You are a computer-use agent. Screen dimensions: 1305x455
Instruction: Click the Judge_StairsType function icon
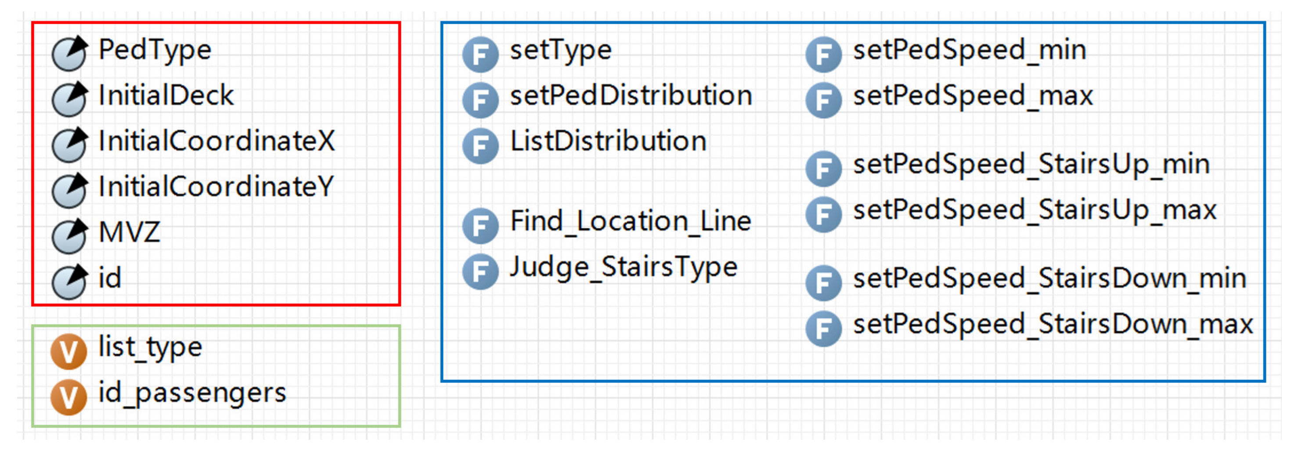tap(480, 271)
